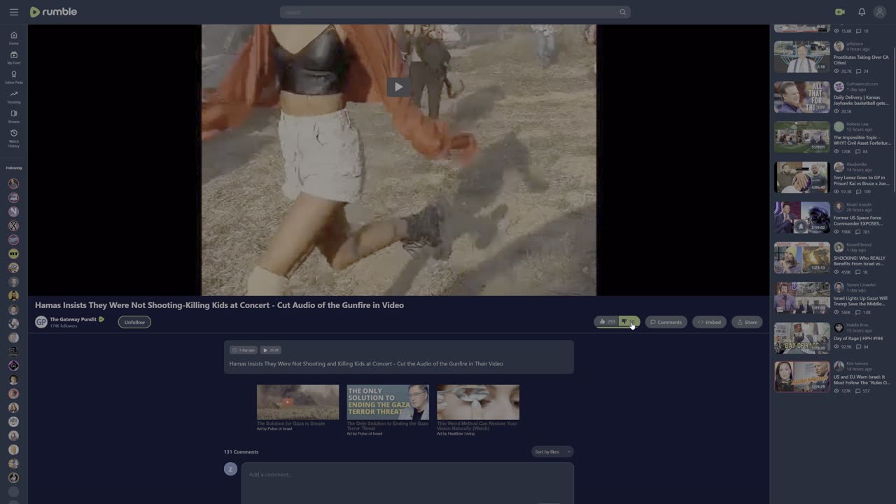Click the Share button
Screen dimensions: 896x504
pyautogui.click(x=747, y=322)
